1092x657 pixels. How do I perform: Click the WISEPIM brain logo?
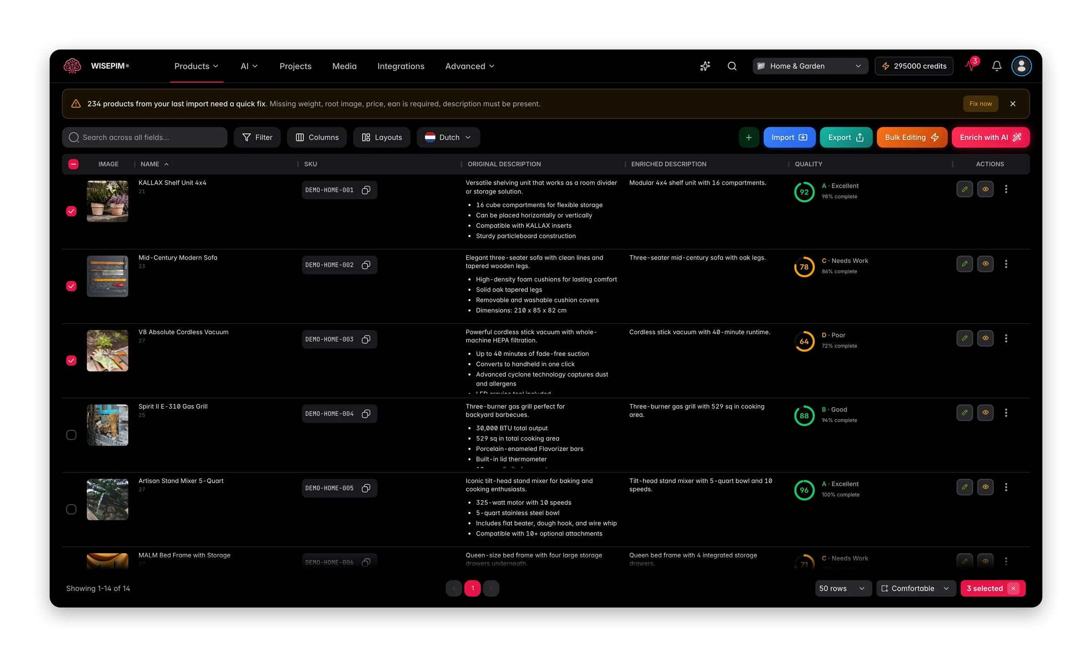click(72, 66)
